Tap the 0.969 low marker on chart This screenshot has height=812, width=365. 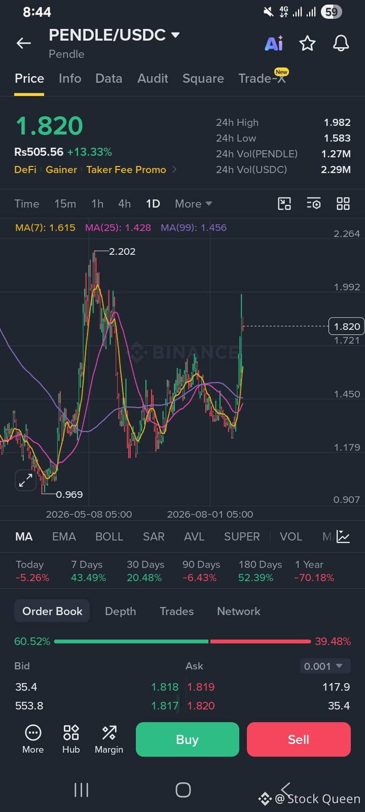(x=69, y=494)
